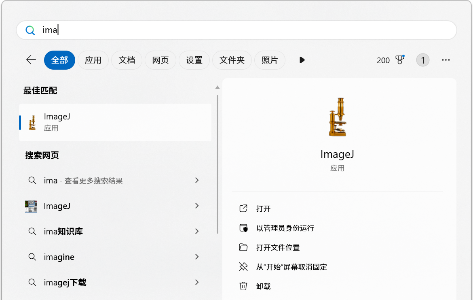Image resolution: width=473 pixels, height=300 pixels.
Task: Expand the 'ima' web search result chevron
Action: (x=197, y=180)
